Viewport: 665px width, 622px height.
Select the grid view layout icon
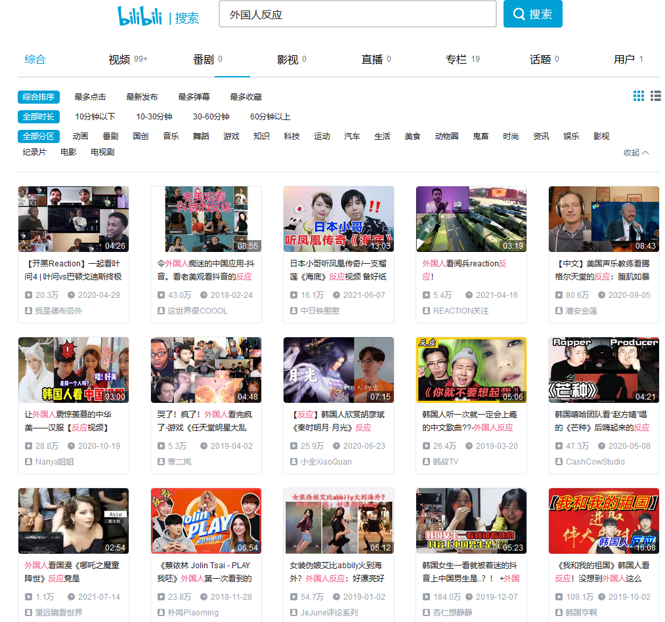(x=638, y=96)
